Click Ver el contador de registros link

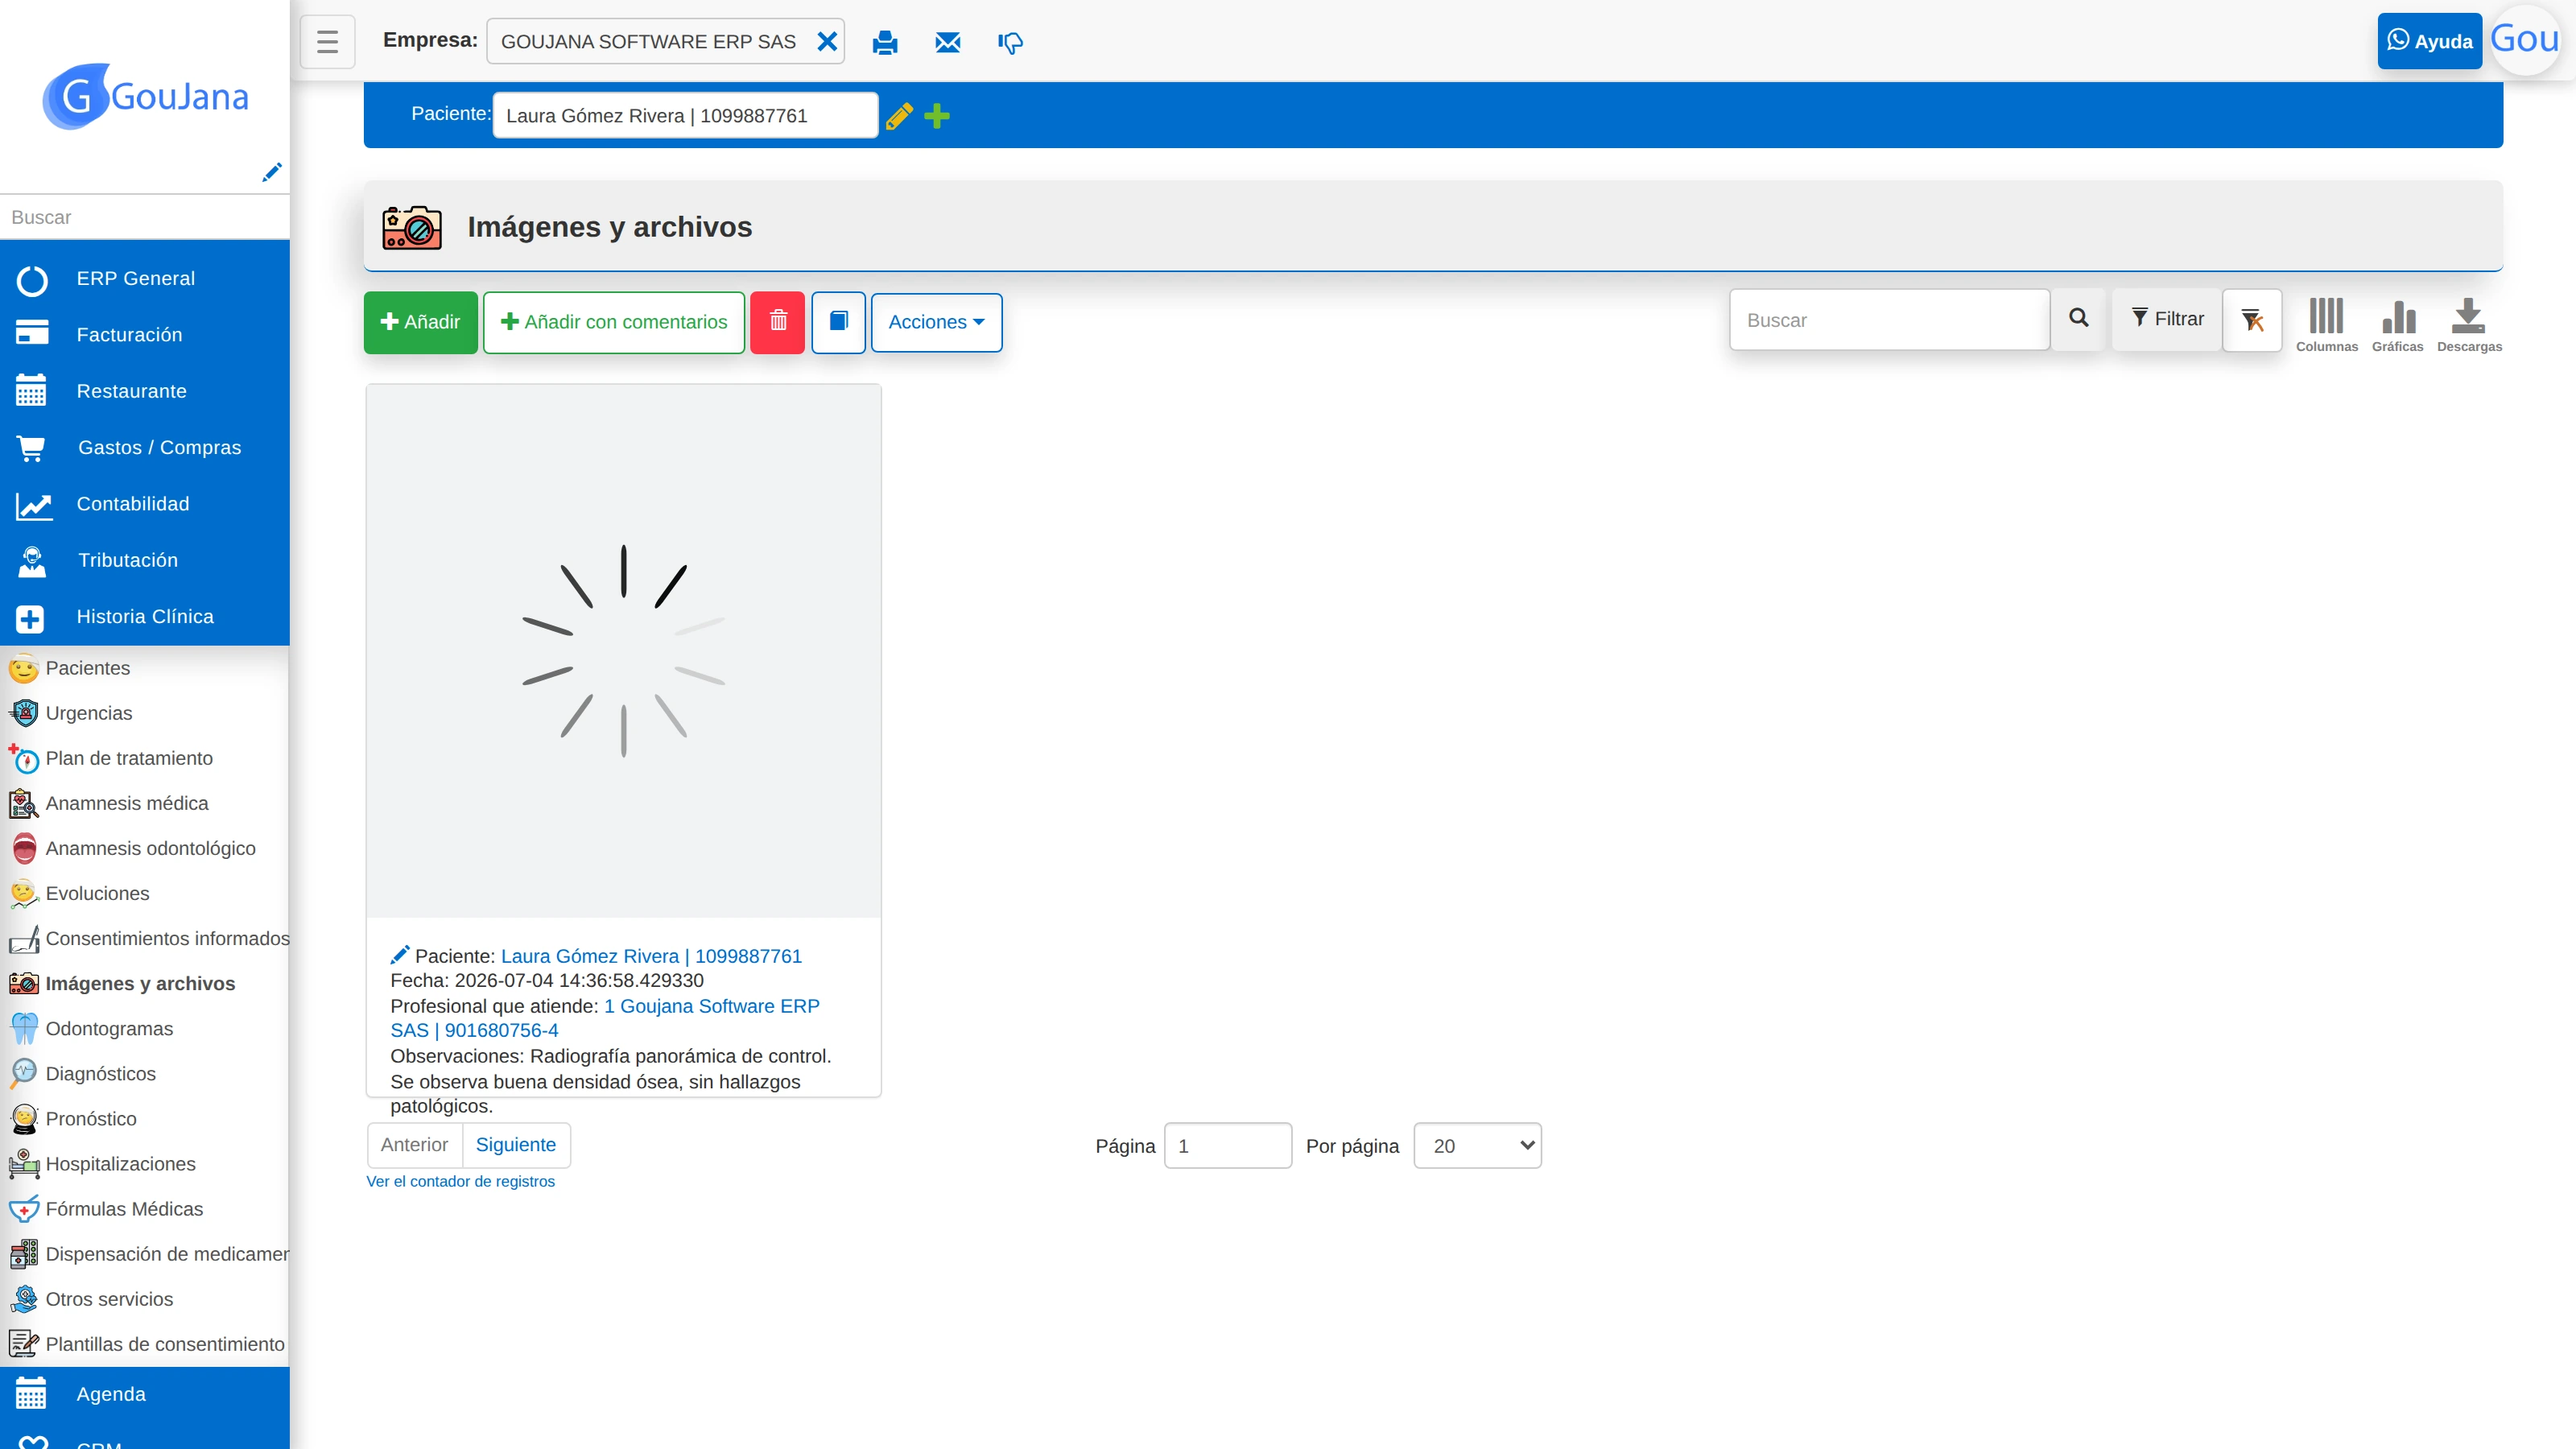tap(460, 1181)
